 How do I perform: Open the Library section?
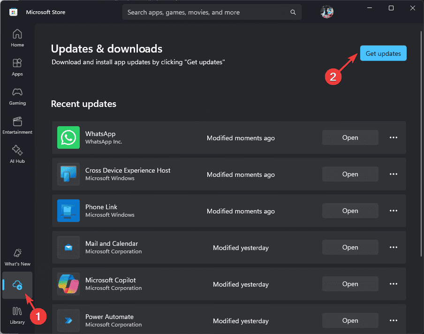pyautogui.click(x=17, y=315)
